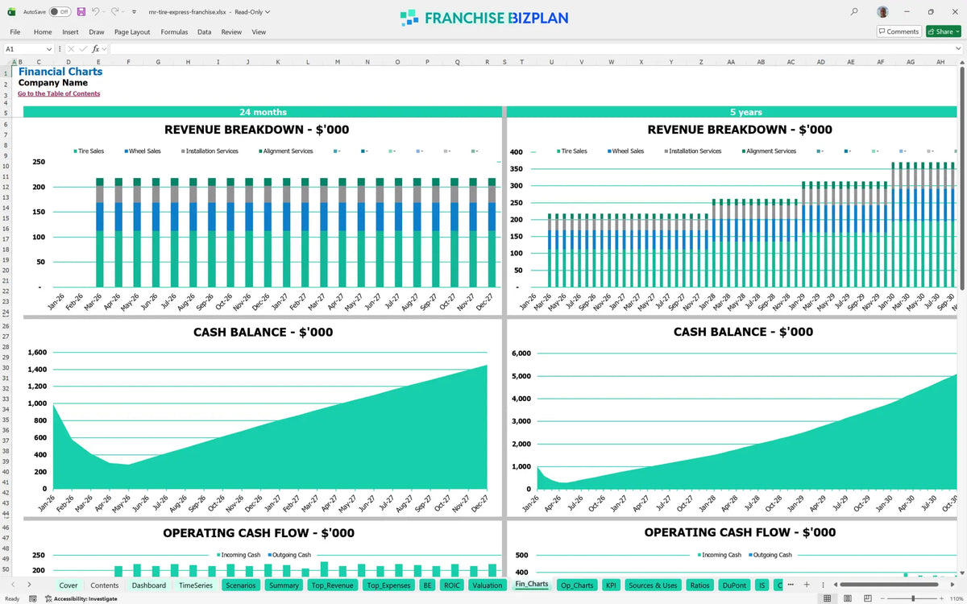
Task: Click the zoom slider handle
Action: click(912, 598)
